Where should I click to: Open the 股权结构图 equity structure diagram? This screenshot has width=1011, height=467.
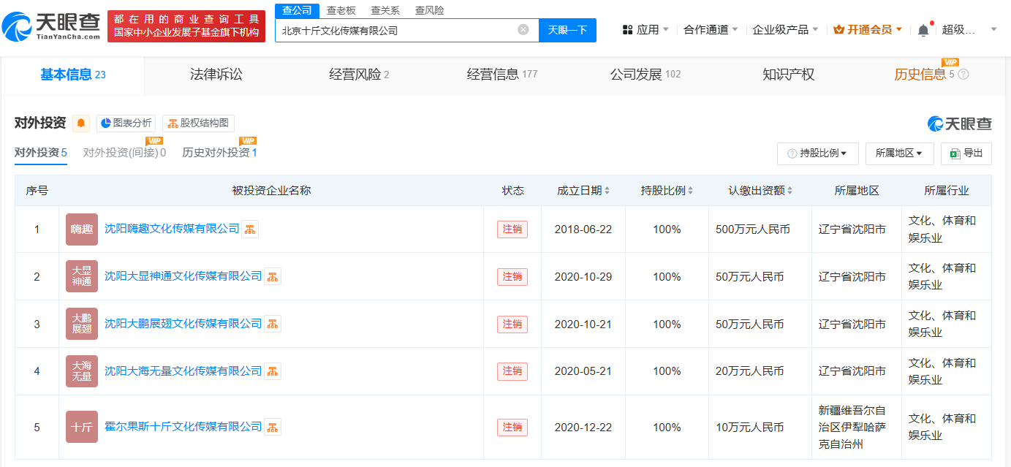coord(198,124)
